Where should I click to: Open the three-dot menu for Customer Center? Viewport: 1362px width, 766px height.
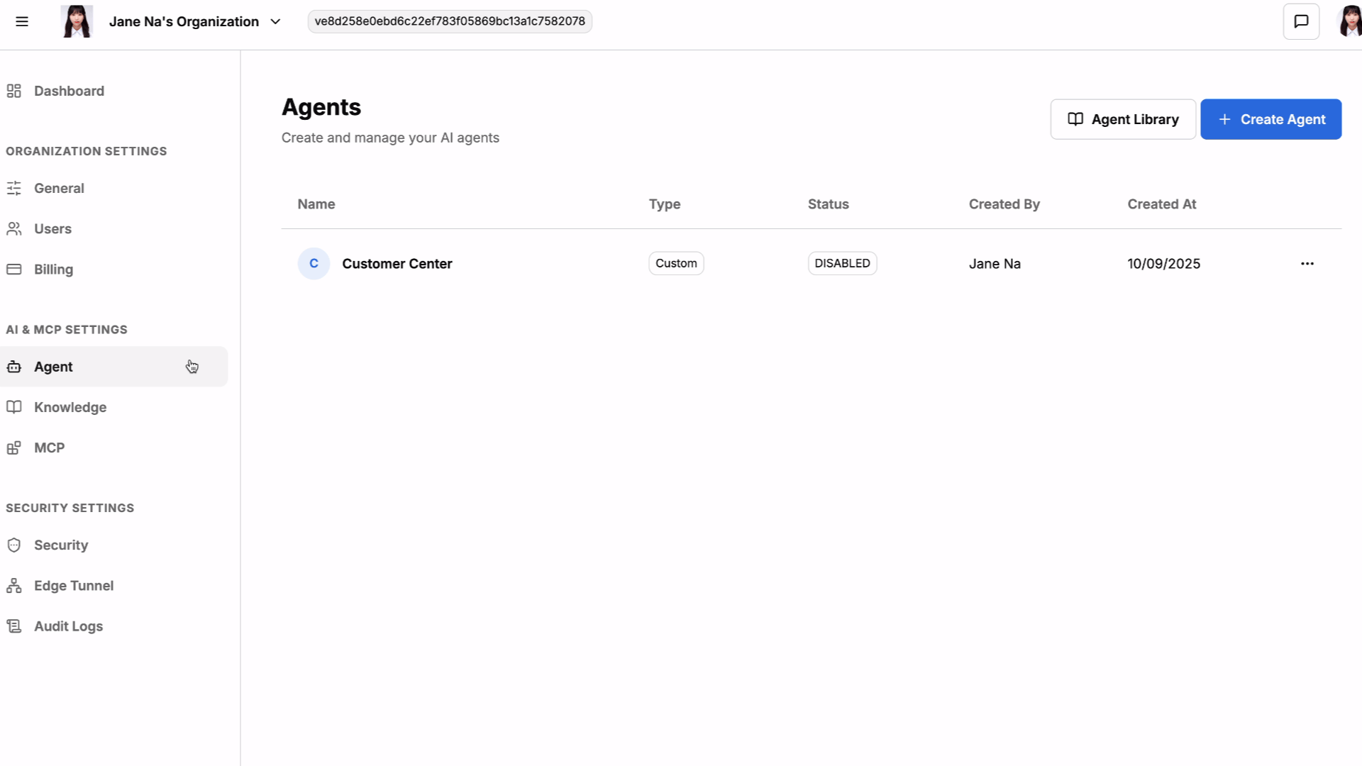tap(1307, 264)
